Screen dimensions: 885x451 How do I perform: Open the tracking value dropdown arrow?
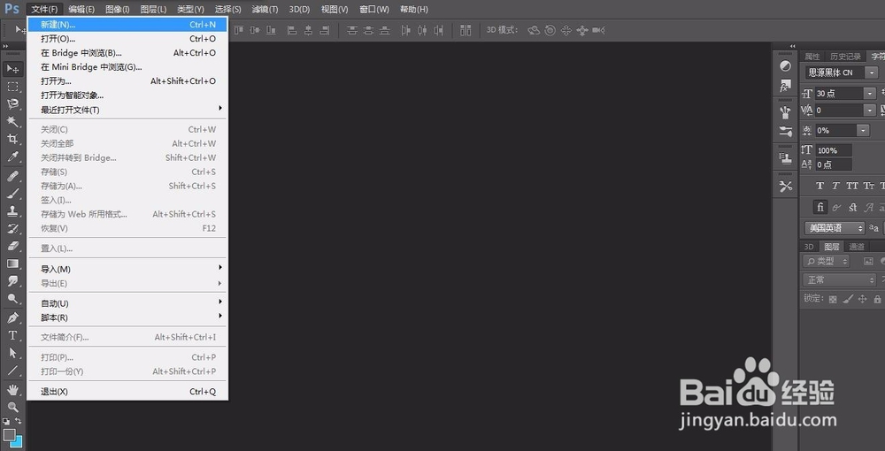click(x=870, y=111)
